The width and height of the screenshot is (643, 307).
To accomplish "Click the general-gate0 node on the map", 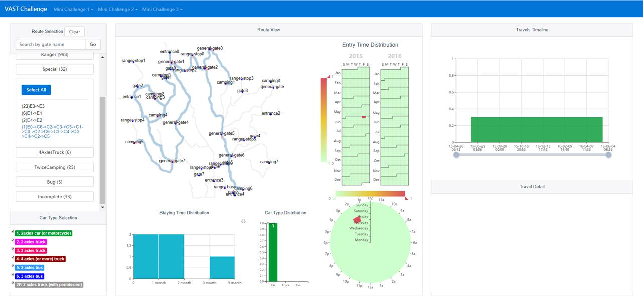I will [x=210, y=49].
